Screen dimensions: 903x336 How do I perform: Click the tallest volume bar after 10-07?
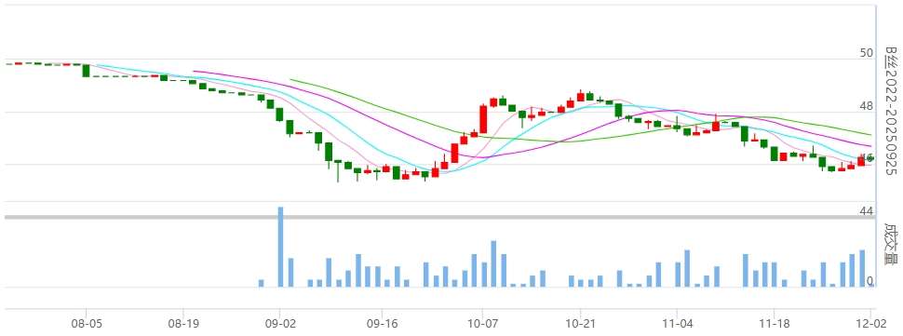coord(493,263)
